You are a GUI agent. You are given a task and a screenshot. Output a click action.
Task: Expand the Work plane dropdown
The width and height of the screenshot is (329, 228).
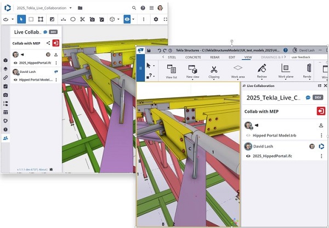286,79
